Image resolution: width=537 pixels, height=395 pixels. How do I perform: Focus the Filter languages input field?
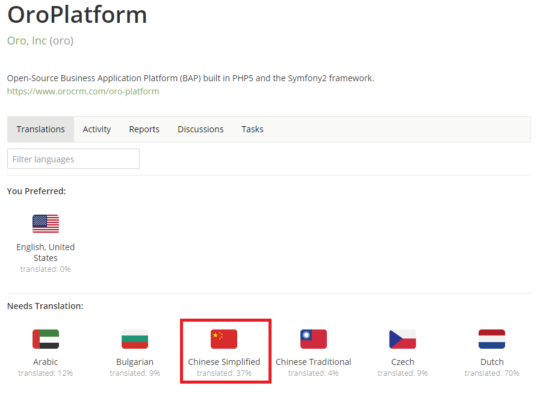[73, 159]
